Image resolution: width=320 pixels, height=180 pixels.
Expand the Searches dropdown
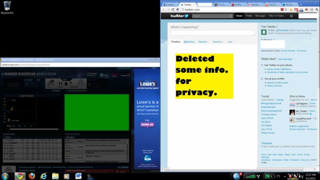point(218,42)
